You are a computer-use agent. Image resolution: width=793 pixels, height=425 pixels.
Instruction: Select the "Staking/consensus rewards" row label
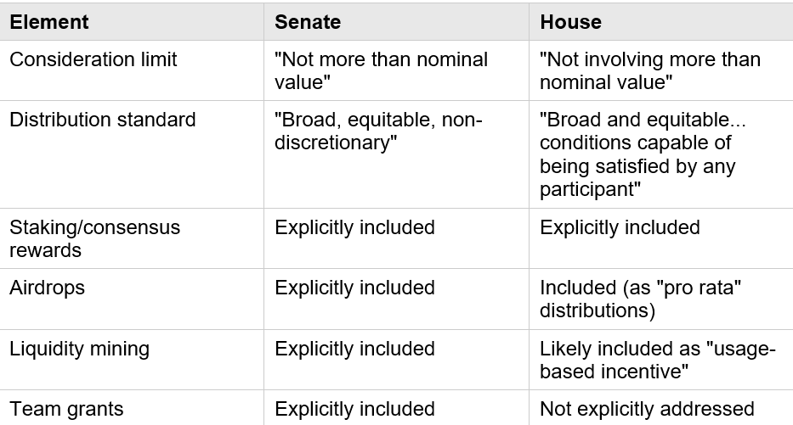(x=94, y=238)
